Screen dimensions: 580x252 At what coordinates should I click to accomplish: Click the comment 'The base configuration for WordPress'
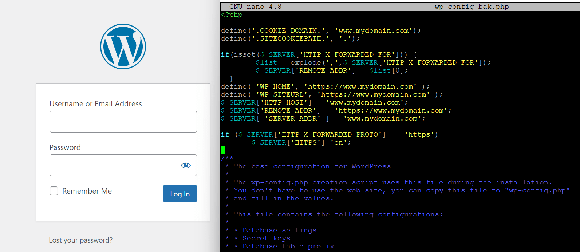point(312,167)
